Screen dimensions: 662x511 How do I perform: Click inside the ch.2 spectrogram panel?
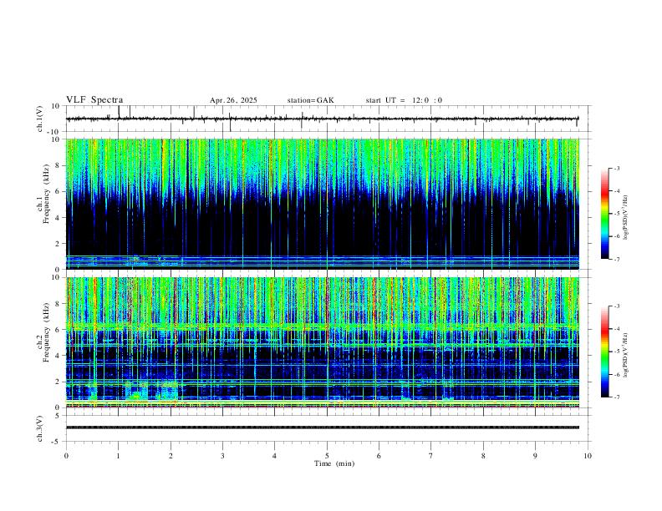pos(323,342)
